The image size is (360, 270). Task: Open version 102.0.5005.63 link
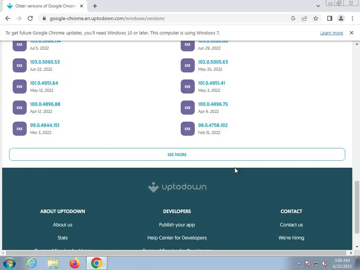coord(213,62)
